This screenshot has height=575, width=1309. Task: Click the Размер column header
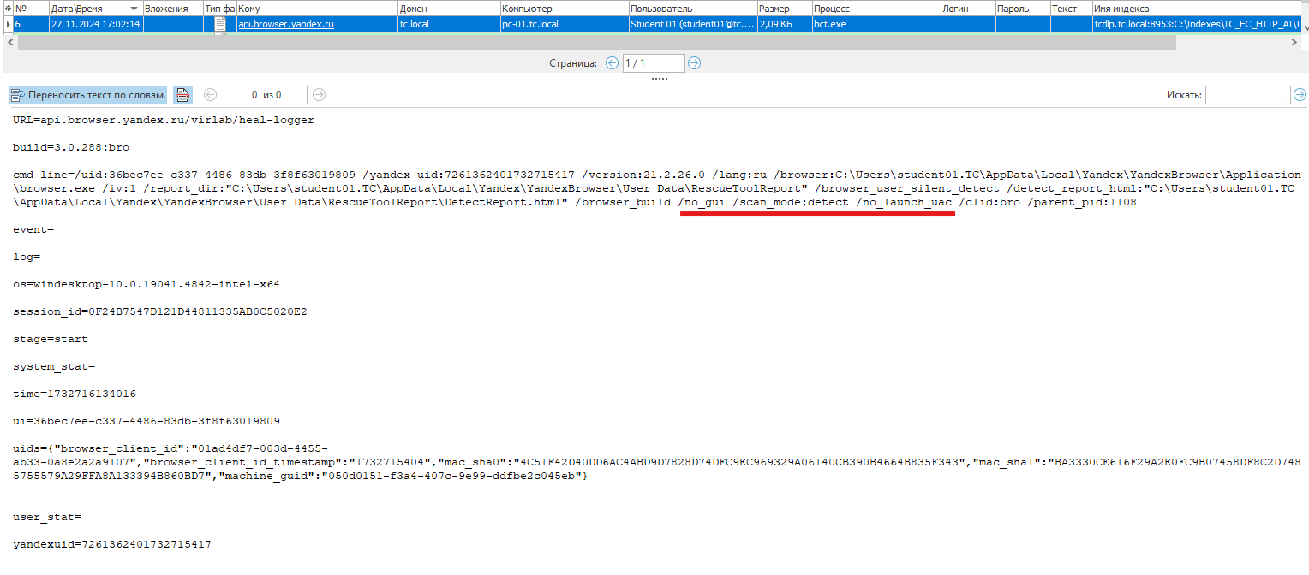tap(784, 8)
